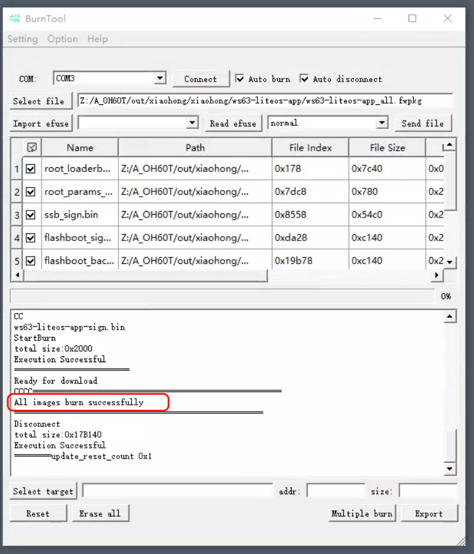Screen dimensions: 474x554
Task: Click file index 0x19b78 cell
Action: click(x=310, y=261)
